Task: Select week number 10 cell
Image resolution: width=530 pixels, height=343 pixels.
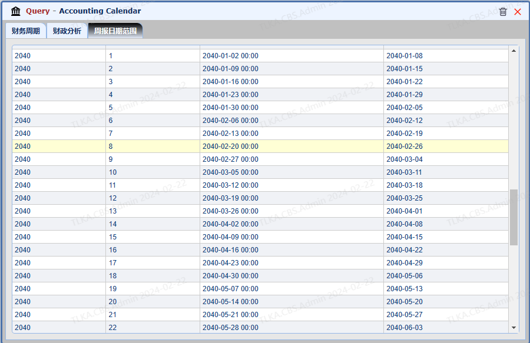Action: tap(153, 172)
